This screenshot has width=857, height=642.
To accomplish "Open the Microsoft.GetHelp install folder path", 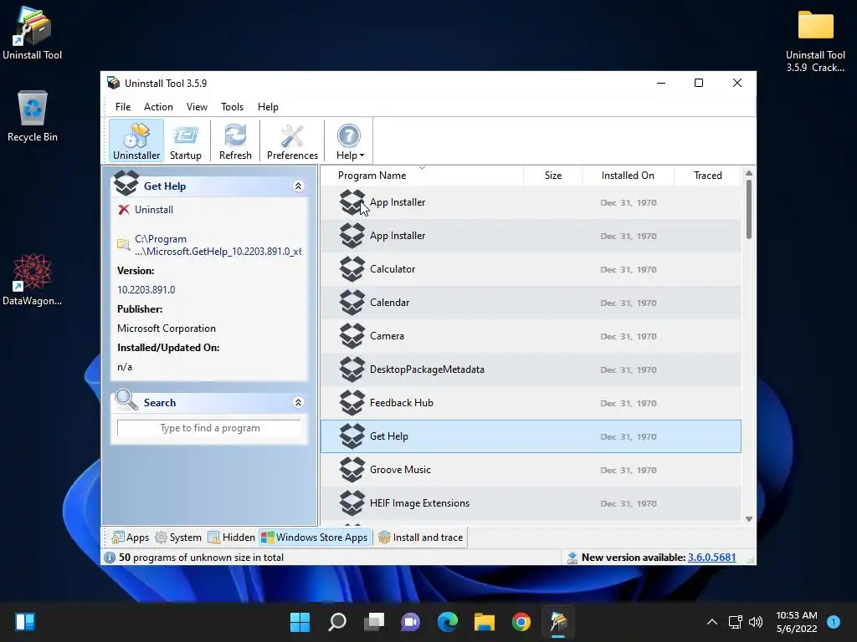I will (x=218, y=245).
